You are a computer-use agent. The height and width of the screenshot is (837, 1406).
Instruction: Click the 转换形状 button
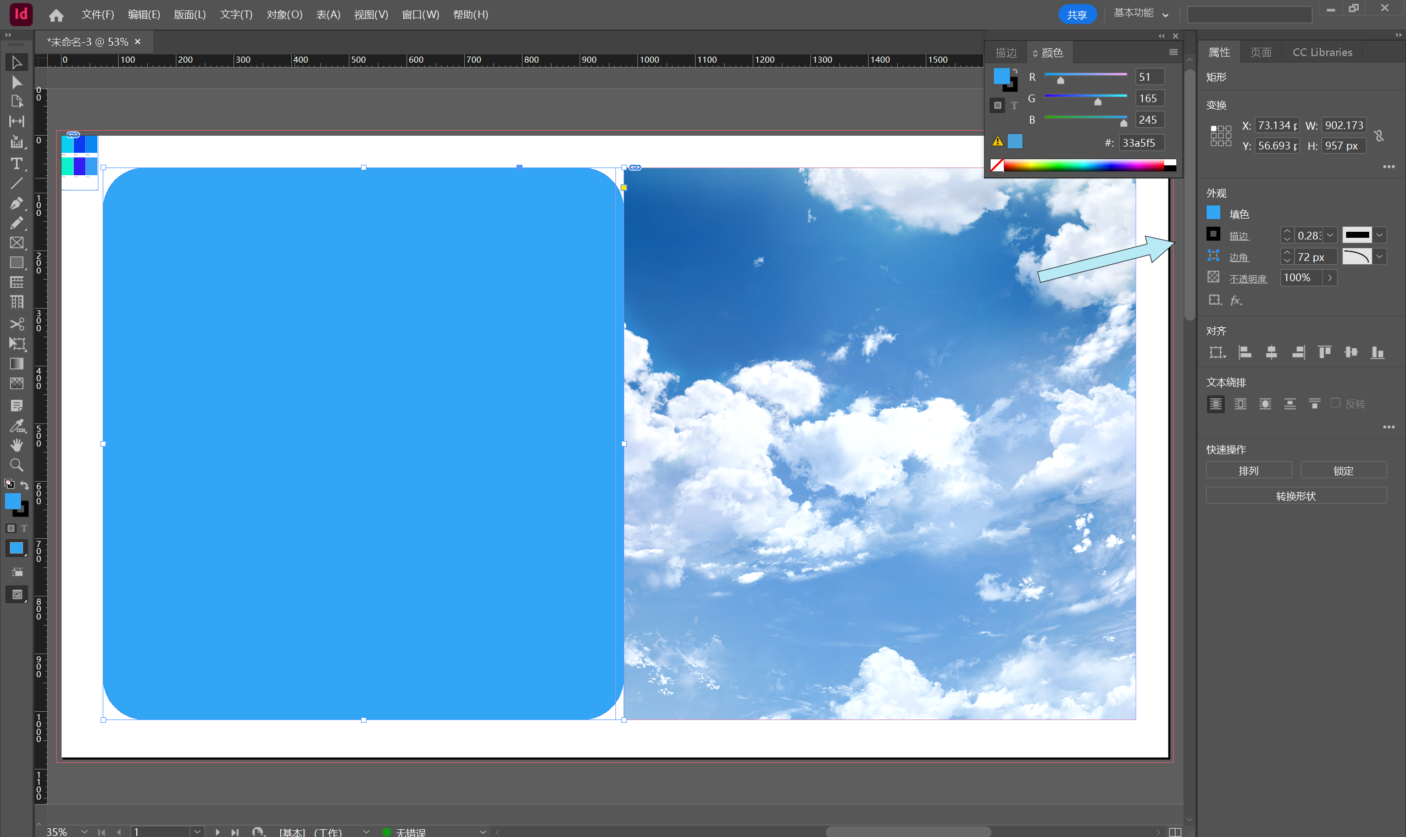(1296, 496)
